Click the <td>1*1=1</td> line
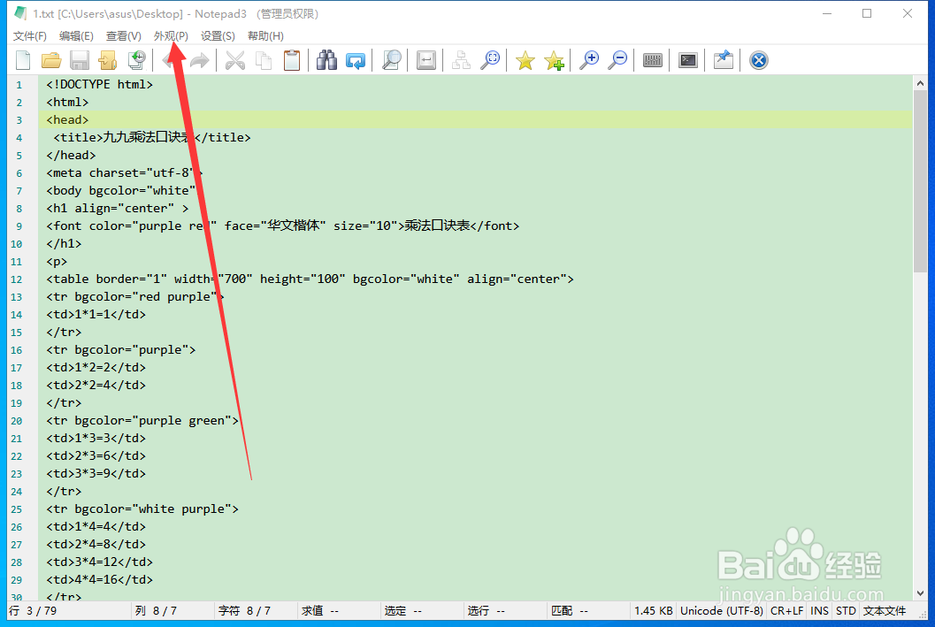 [x=96, y=314]
